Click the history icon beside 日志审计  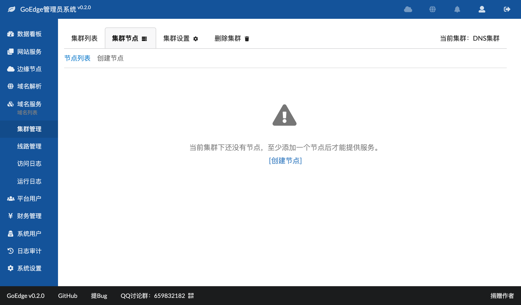[10, 251]
